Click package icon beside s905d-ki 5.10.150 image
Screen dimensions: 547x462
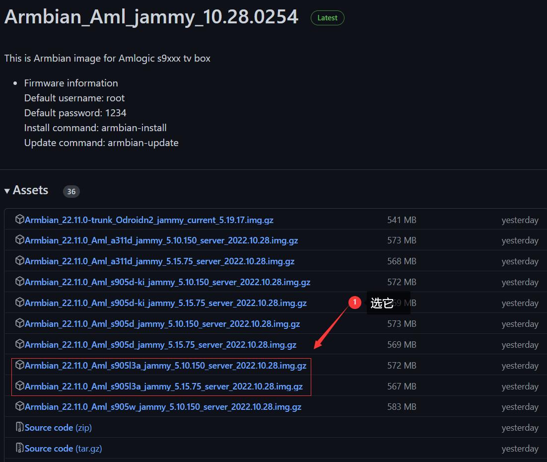pos(20,282)
